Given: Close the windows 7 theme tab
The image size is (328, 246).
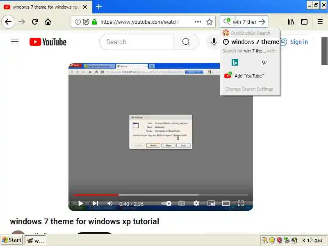Looking at the screenshot, I should point(85,7).
